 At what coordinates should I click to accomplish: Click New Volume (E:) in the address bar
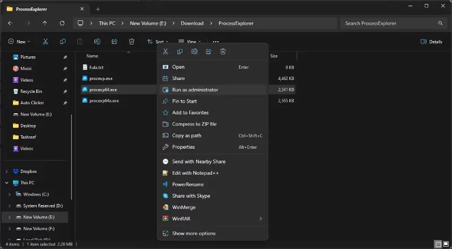148,23
